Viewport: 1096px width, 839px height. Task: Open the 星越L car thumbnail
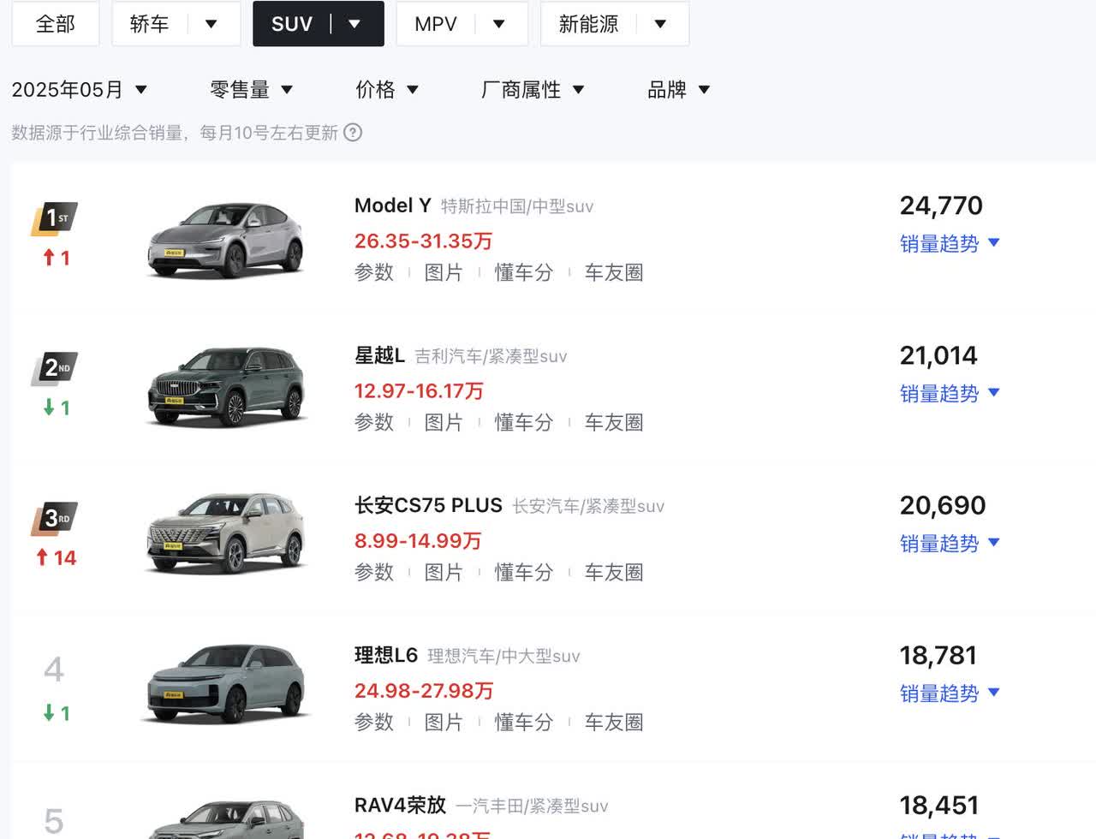(225, 387)
